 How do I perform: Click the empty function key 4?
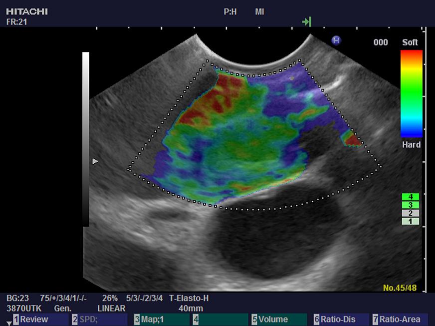pyautogui.click(x=220, y=320)
